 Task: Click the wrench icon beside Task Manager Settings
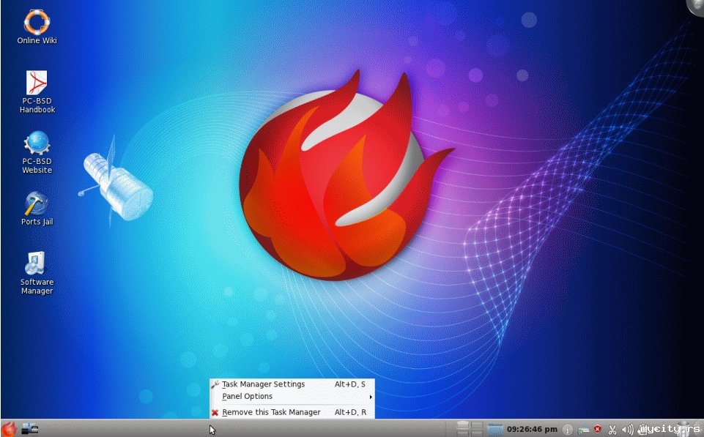[x=215, y=384]
